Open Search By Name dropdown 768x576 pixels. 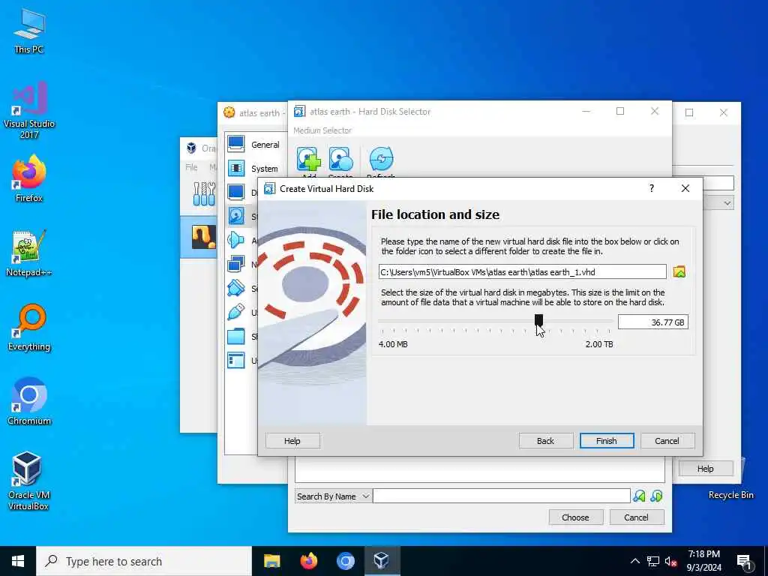click(332, 496)
